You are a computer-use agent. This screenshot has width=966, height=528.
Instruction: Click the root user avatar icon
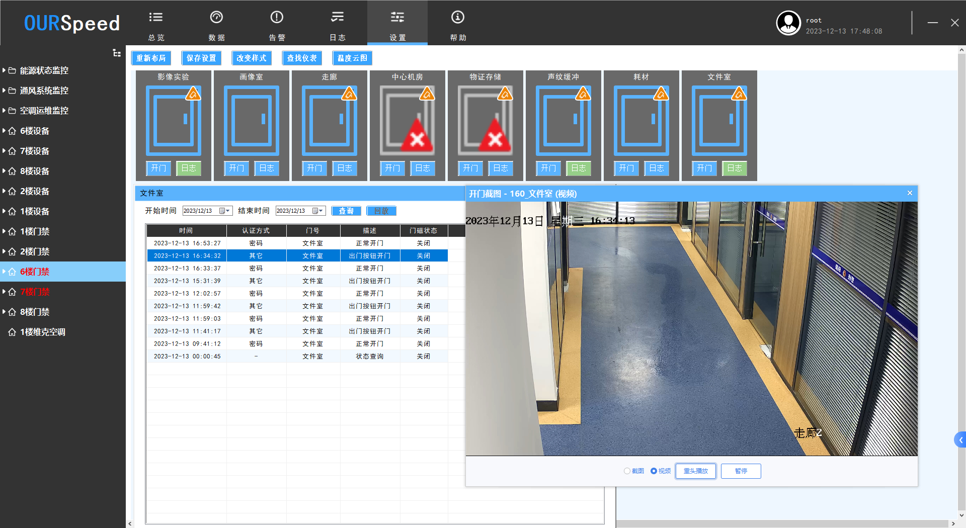(788, 23)
